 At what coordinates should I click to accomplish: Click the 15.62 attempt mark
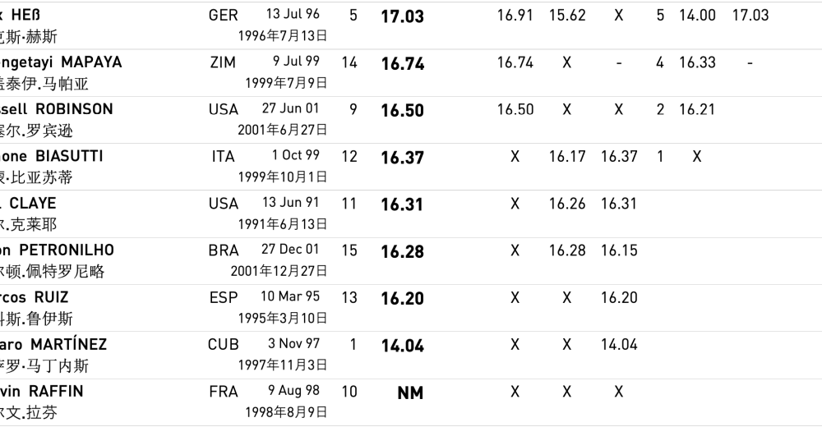[567, 16]
